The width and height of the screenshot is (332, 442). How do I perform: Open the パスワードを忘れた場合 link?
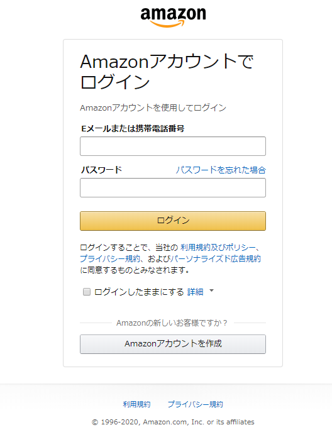click(x=221, y=170)
